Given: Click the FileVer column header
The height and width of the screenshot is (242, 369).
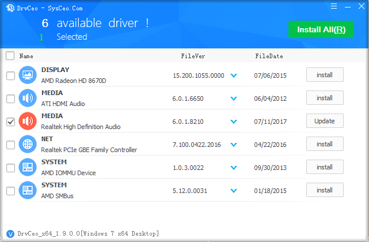Looking at the screenshot, I should click(x=193, y=56).
